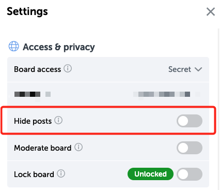Open the Secret board access dropdown
The width and height of the screenshot is (220, 190).
(185, 69)
